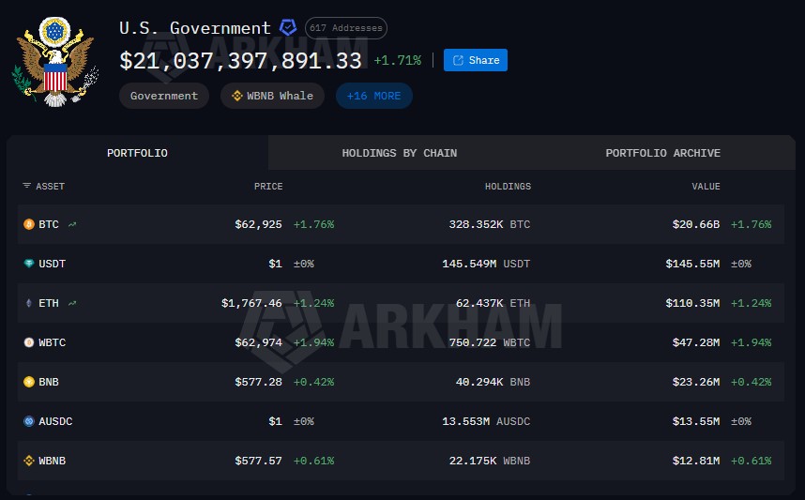The width and height of the screenshot is (805, 500).
Task: Click the verified badge next to U.S. Government
Action: pyautogui.click(x=288, y=28)
